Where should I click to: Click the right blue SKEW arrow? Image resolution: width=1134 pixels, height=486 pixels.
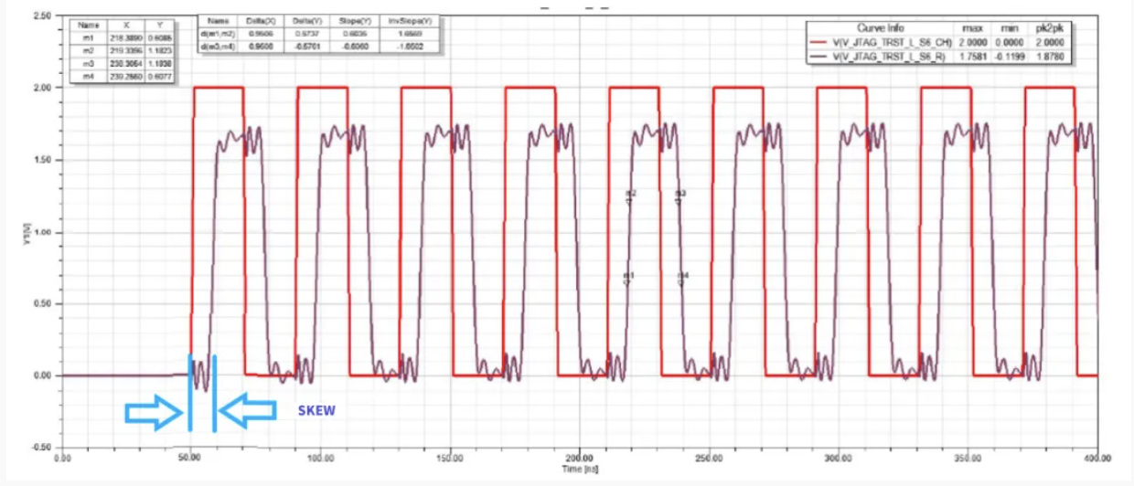[x=249, y=411]
